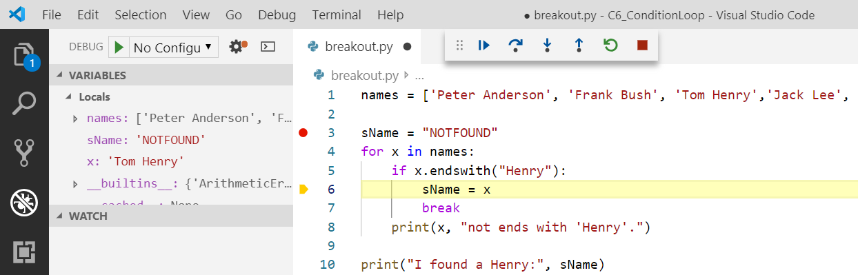Click Step Out in debug toolbar
The image size is (858, 275).
[579, 45]
